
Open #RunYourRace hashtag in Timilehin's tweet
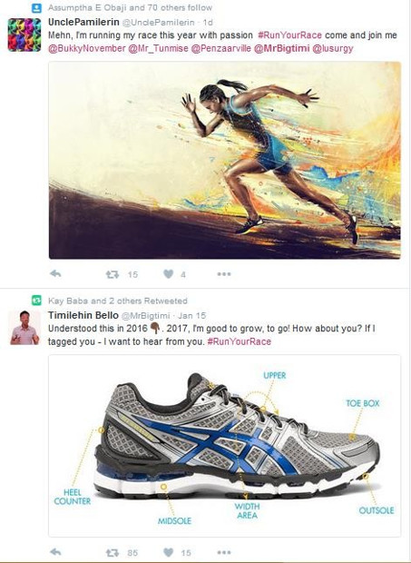pos(240,341)
